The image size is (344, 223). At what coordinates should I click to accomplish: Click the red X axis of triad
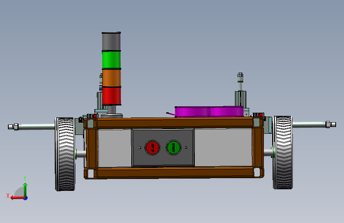pyautogui.click(x=17, y=198)
